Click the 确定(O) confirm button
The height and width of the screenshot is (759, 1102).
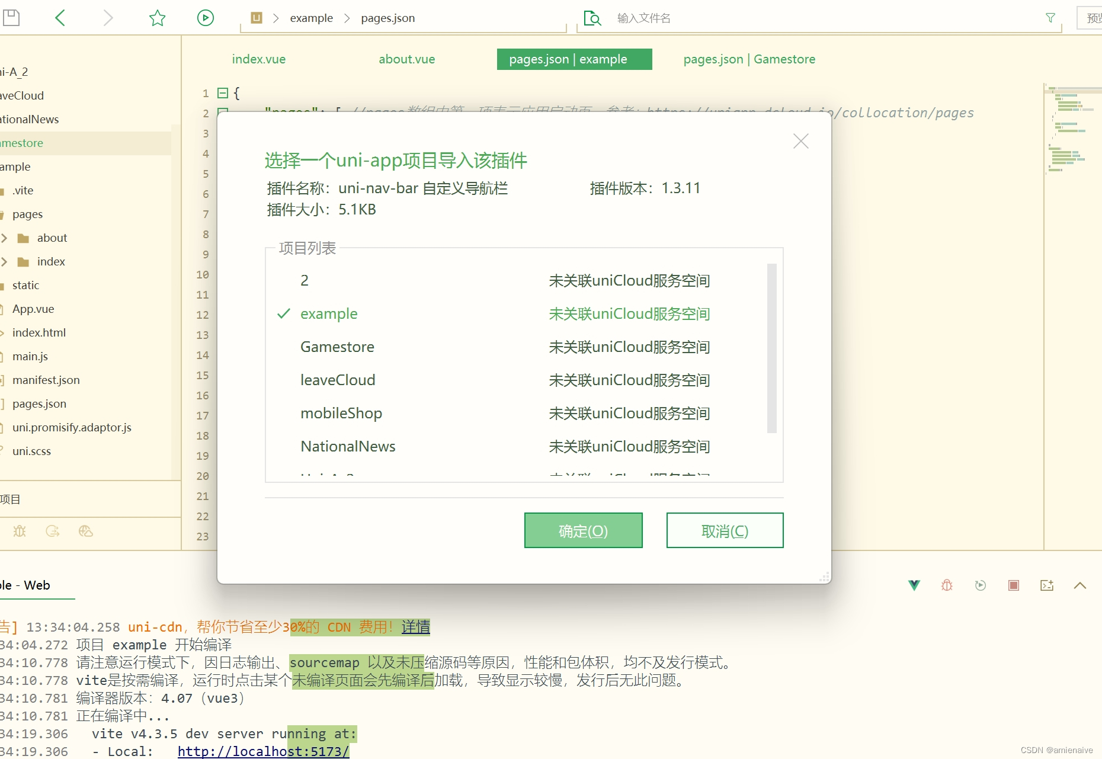(x=584, y=531)
